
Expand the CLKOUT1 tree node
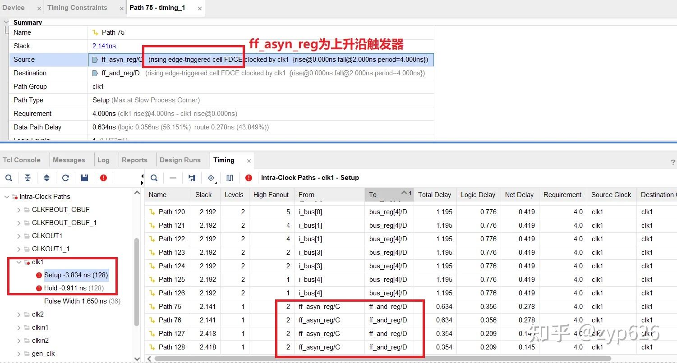(18, 236)
